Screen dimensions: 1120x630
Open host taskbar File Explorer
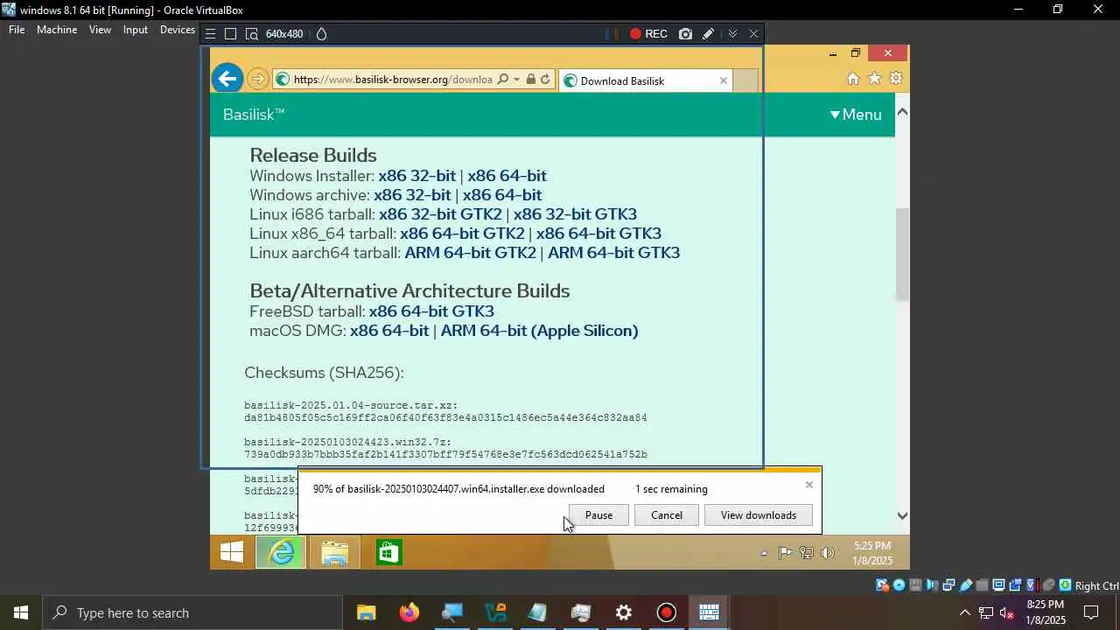pyautogui.click(x=367, y=612)
